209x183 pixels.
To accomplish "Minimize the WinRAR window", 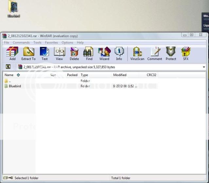I will pyautogui.click(x=185, y=35).
